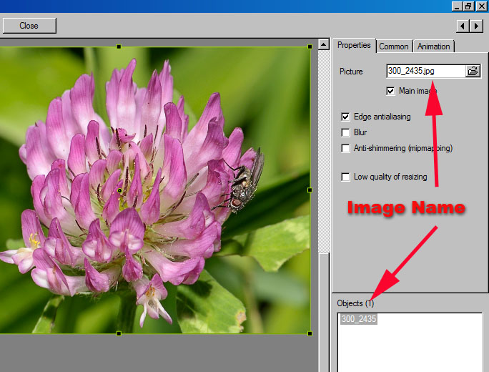Image resolution: width=489 pixels, height=372 pixels.
Task: Check Low quality of resizing
Action: click(346, 177)
